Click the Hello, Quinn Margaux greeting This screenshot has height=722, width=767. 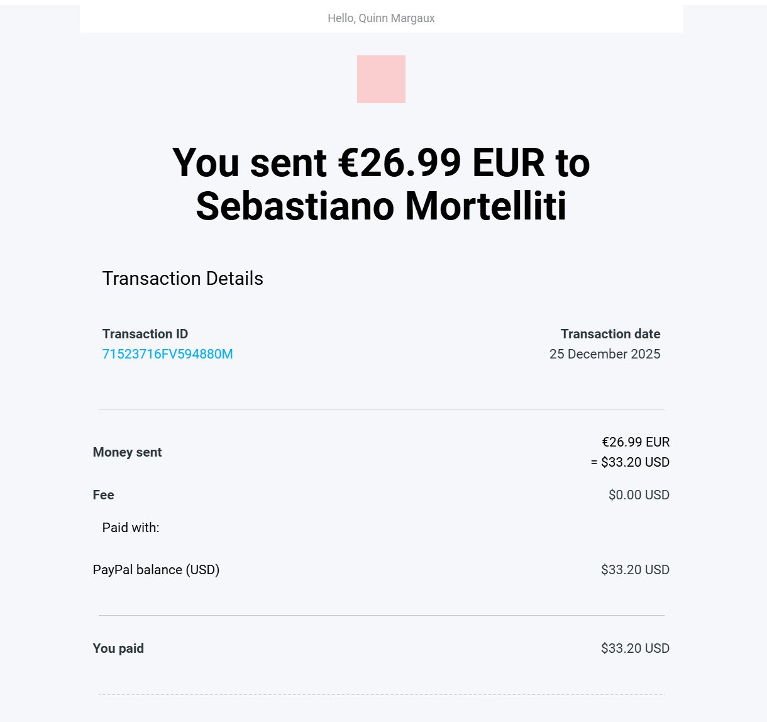pyautogui.click(x=381, y=18)
